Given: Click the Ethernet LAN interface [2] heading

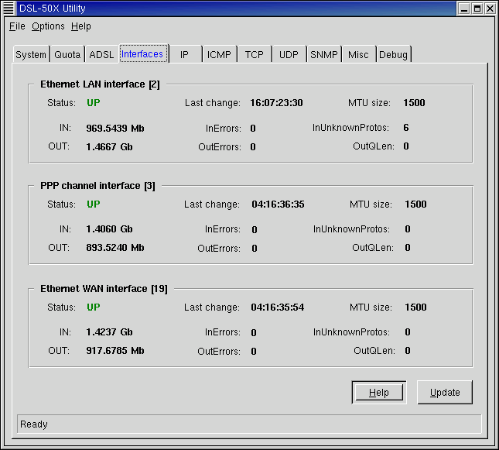Looking at the screenshot, I should [101, 84].
